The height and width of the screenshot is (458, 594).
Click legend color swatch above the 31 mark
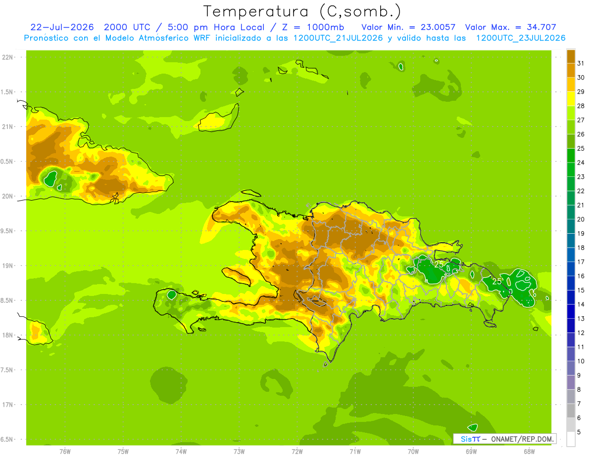click(x=571, y=56)
